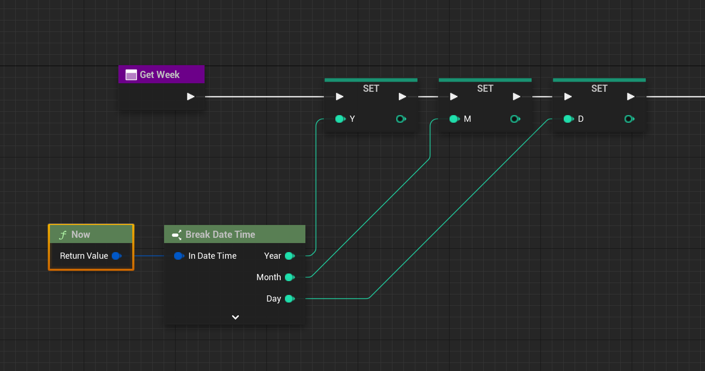Screen dimensions: 705x371
Task: Click the execution output pin of SET Y node
Action: (402, 97)
